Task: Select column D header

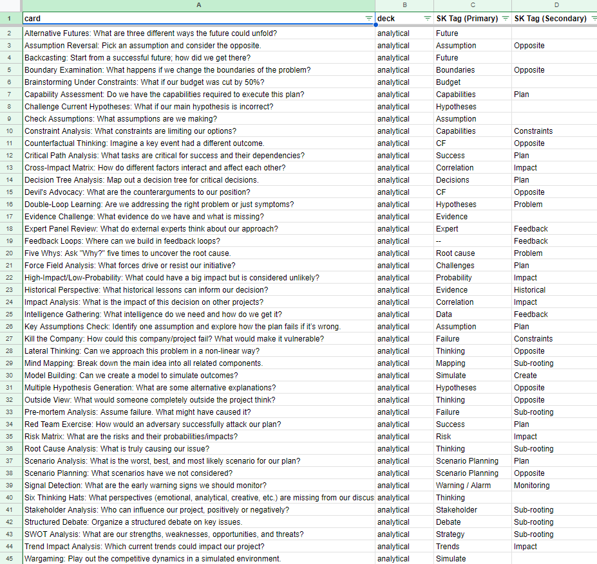Action: pos(554,5)
